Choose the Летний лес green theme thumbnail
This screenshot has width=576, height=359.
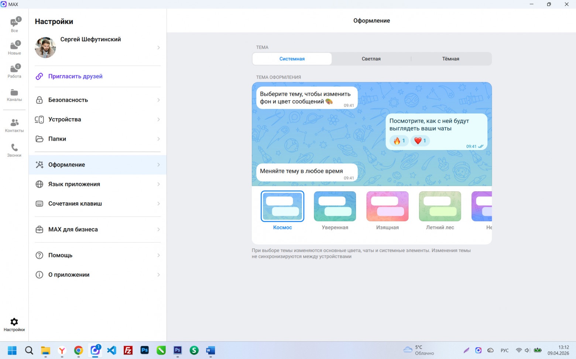(x=440, y=206)
